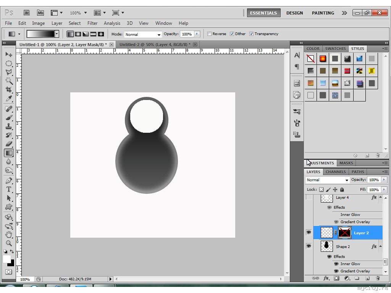Switch to the Design workspace
This screenshot has width=391, height=293.
click(x=294, y=13)
